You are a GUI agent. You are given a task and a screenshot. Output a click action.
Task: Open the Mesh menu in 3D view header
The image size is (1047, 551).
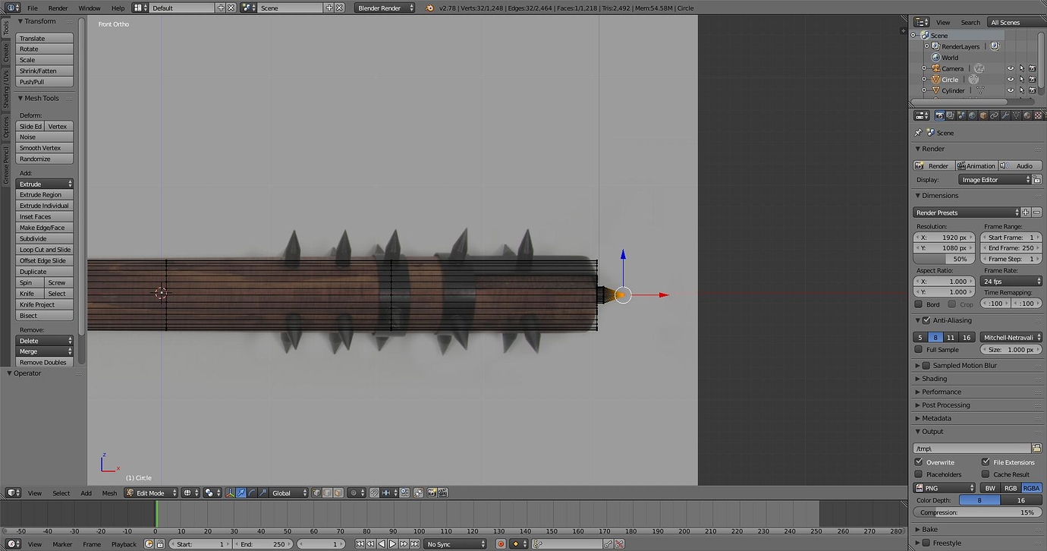pyautogui.click(x=110, y=493)
